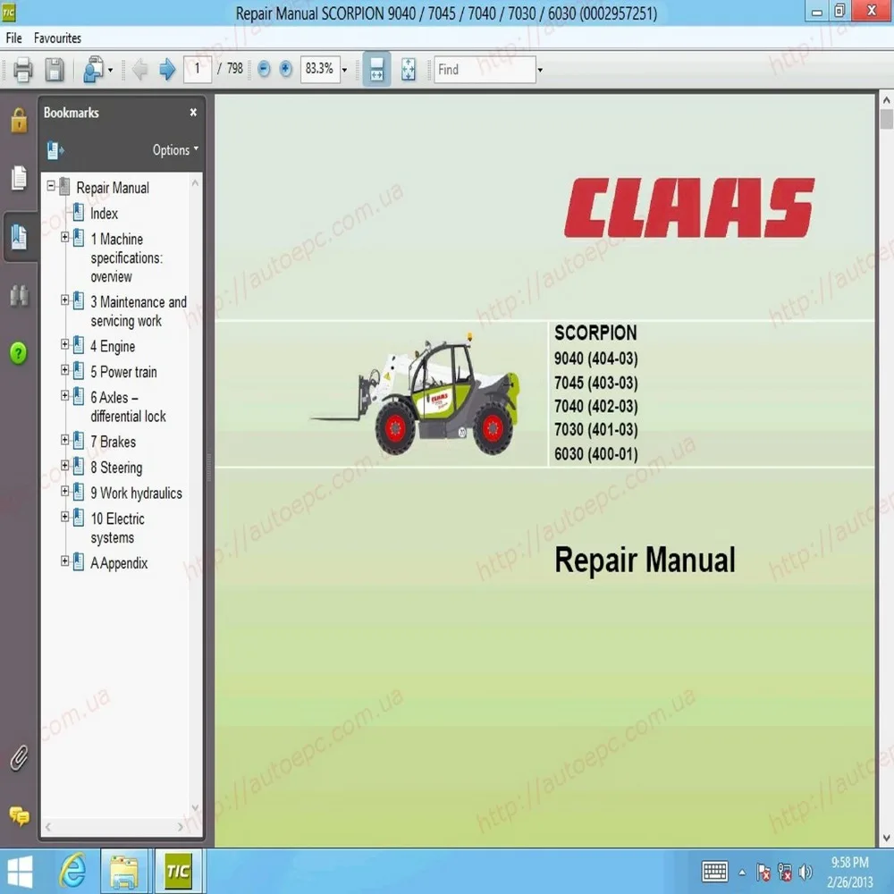Open the page thumbnails sidebar icon
Image resolution: width=894 pixels, height=894 pixels.
point(19,179)
